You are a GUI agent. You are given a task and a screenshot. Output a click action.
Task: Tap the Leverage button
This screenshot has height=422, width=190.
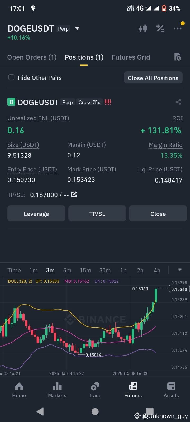(36, 214)
